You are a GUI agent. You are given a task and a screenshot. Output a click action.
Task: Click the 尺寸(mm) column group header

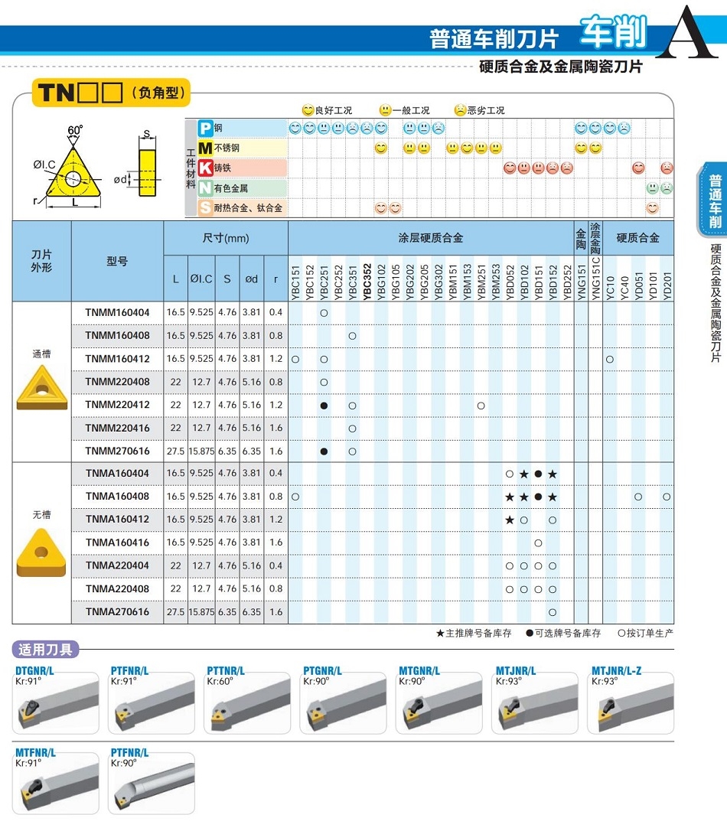[226, 239]
